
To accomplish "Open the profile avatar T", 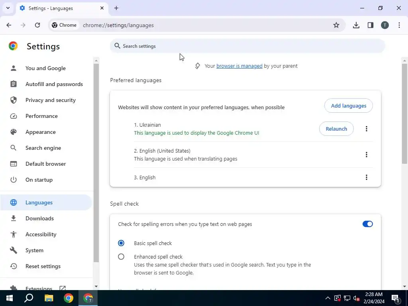I will (385, 25).
